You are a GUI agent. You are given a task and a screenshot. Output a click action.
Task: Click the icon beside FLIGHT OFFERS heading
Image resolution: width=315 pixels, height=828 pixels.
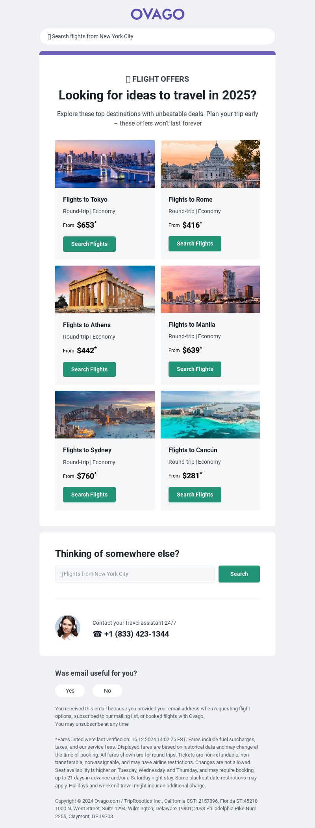128,79
